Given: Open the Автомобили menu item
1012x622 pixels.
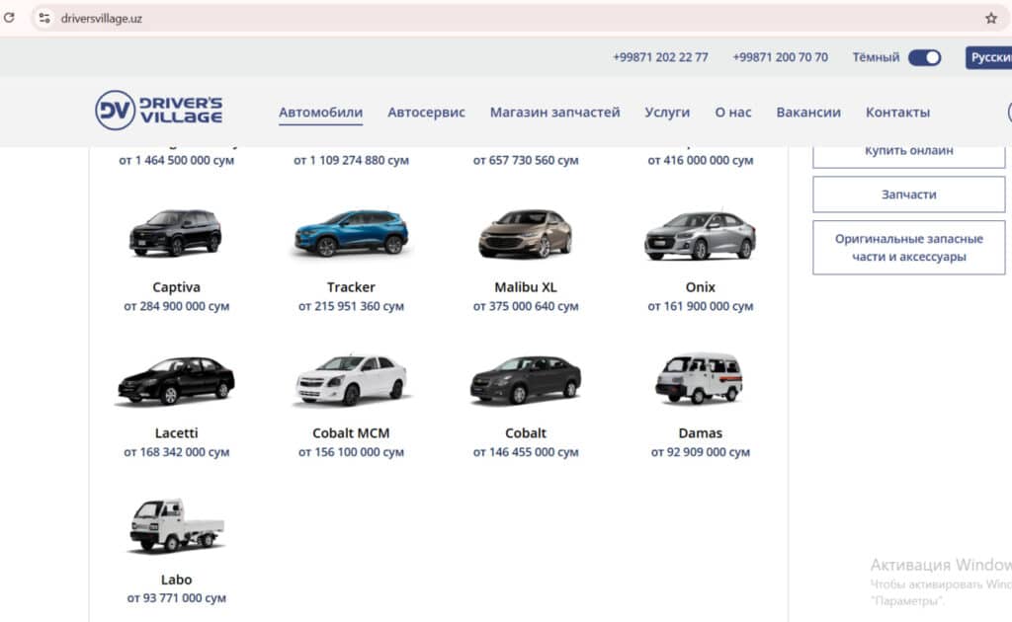Looking at the screenshot, I should tap(320, 113).
